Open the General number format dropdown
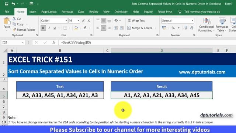236x133 pixels. (192, 21)
